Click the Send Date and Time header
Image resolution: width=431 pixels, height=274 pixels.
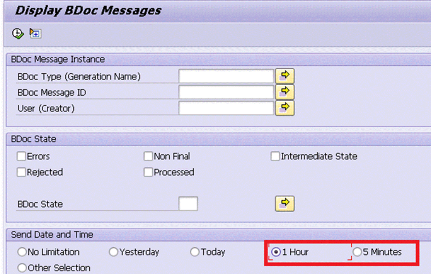[x=52, y=235]
